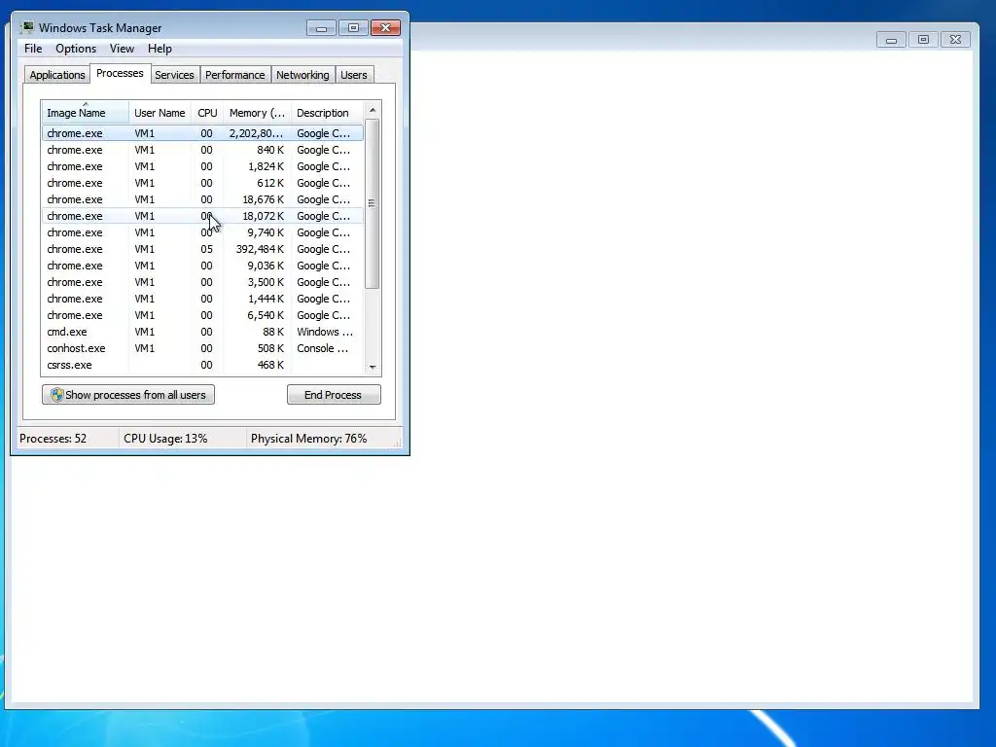
Task: Select chrome.exe row with 612 K memory
Action: click(x=202, y=183)
